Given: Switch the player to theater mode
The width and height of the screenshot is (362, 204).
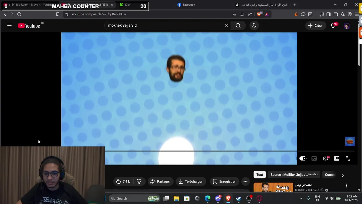Looking at the screenshot, I should (x=337, y=158).
